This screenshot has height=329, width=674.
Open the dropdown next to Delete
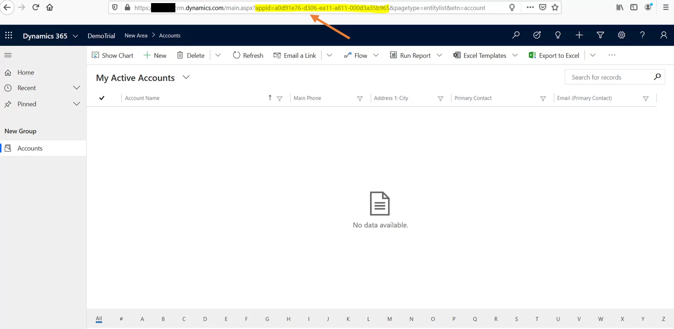tap(218, 55)
